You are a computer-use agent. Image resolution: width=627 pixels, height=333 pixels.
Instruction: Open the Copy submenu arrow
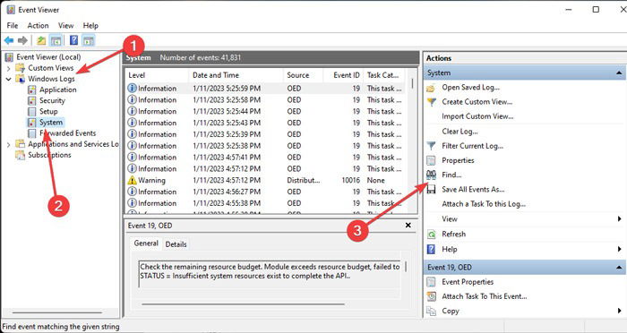[620, 311]
